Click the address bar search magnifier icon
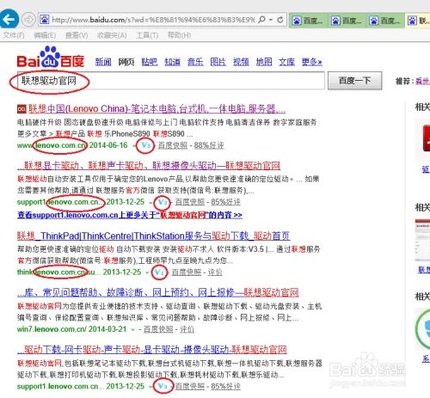Viewport: 430px width, 398px height. click(x=261, y=20)
